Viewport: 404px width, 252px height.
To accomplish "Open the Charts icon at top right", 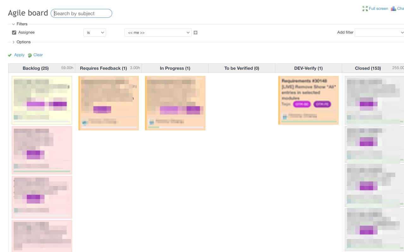I will point(393,9).
